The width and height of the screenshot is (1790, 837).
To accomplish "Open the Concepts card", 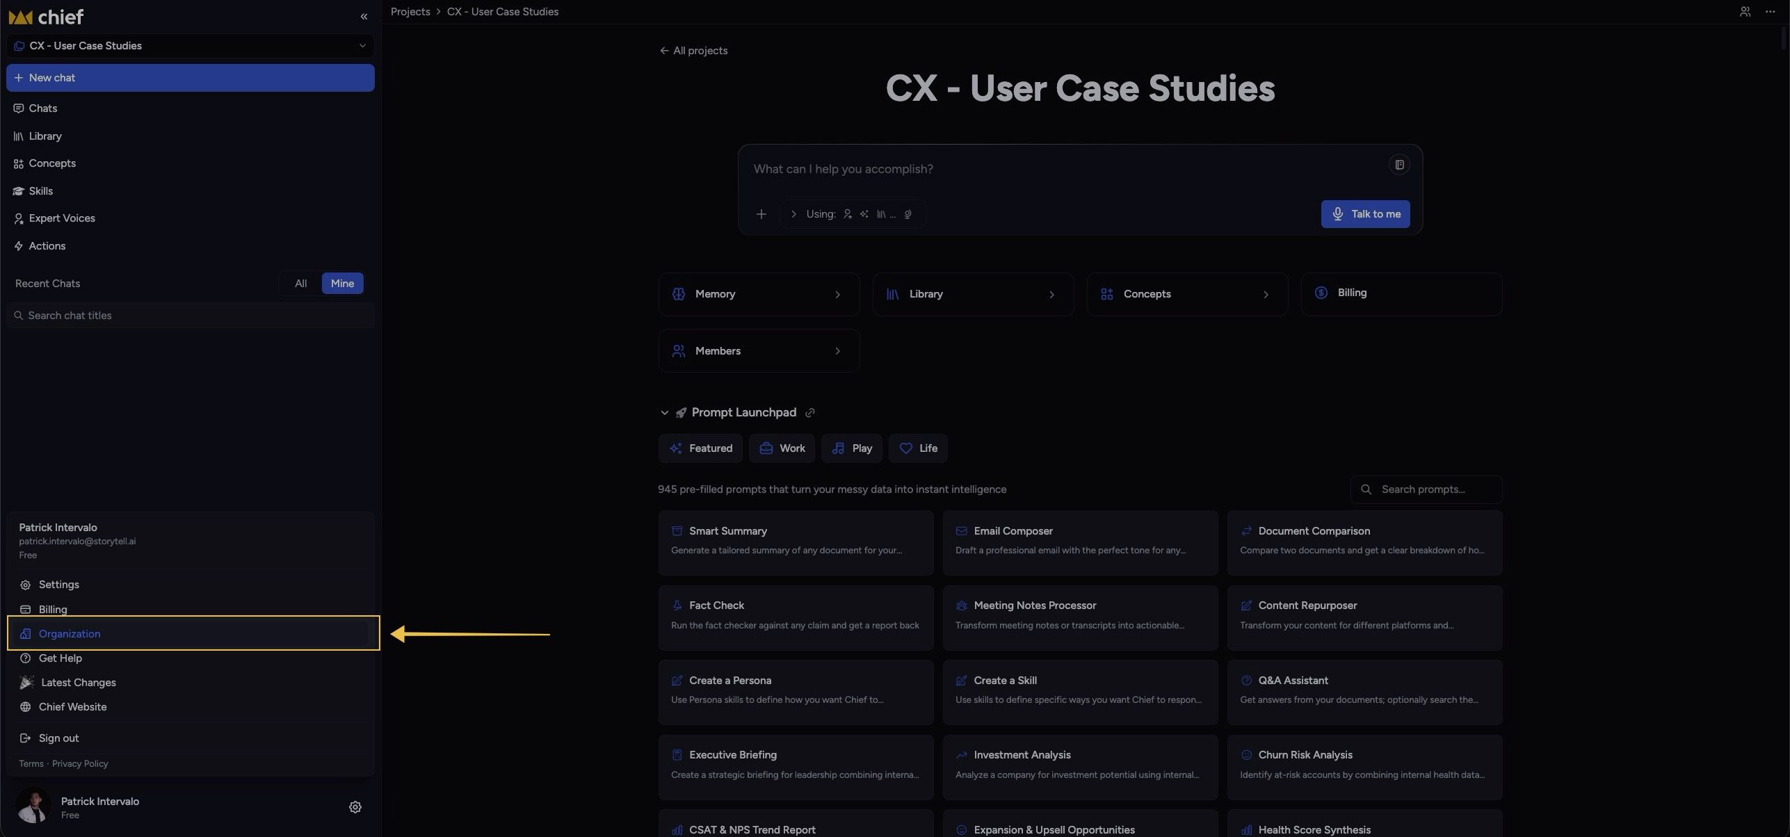I will pyautogui.click(x=1187, y=295).
